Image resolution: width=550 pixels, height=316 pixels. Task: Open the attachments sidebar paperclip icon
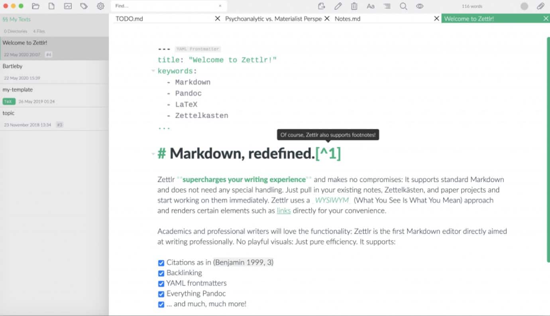[x=540, y=6]
